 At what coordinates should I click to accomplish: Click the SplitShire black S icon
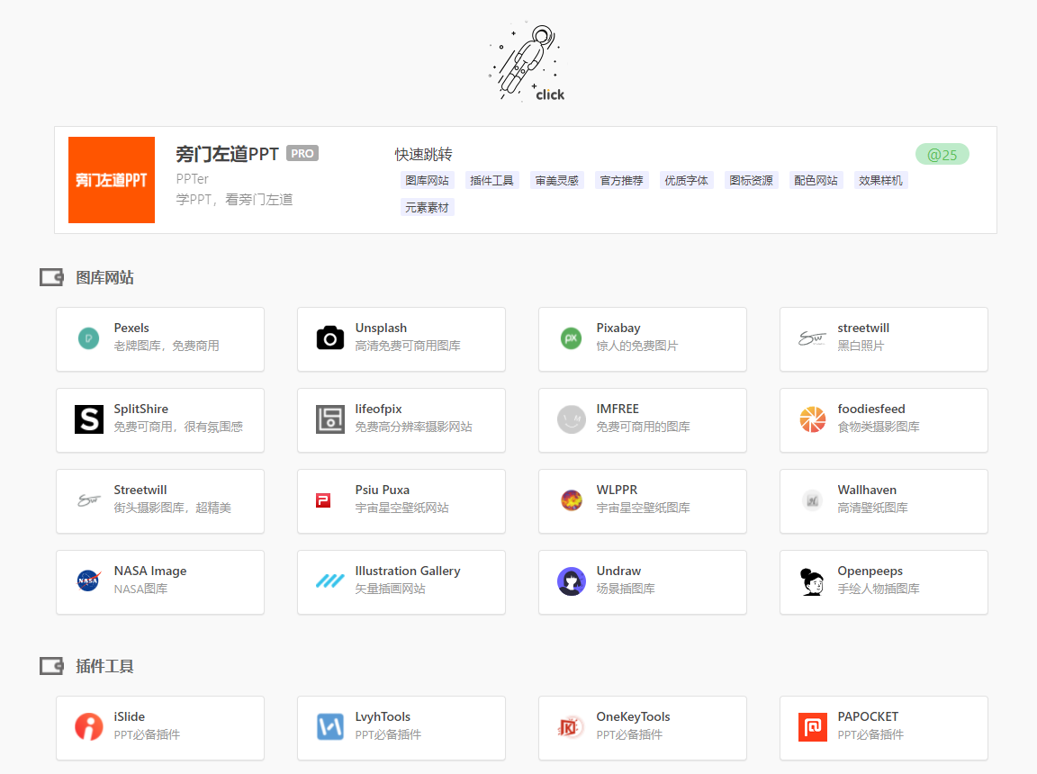click(x=88, y=419)
